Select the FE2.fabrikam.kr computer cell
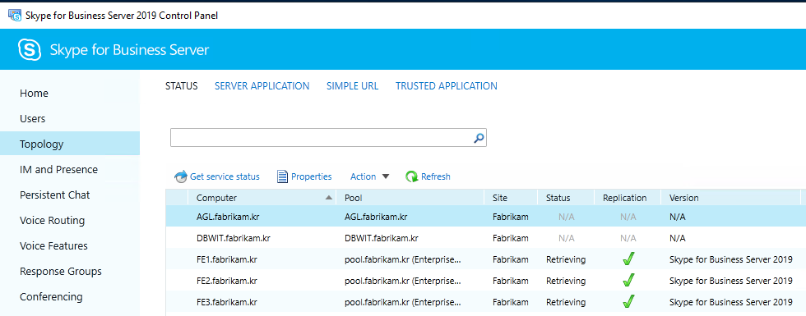Screen dimensions: 806x316 (x=227, y=281)
